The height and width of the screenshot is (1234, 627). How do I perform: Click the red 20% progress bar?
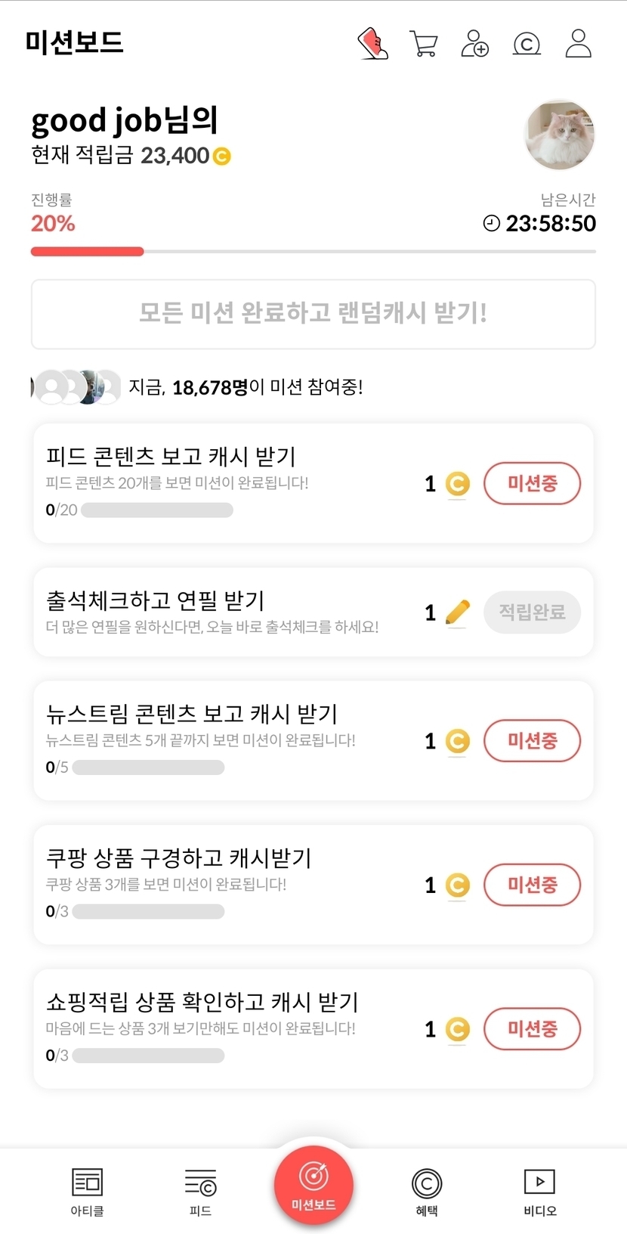coord(87,252)
